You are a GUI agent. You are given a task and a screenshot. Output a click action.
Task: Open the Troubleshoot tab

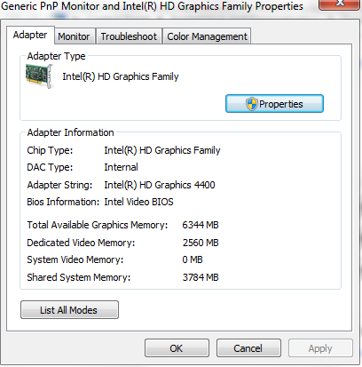(x=129, y=36)
